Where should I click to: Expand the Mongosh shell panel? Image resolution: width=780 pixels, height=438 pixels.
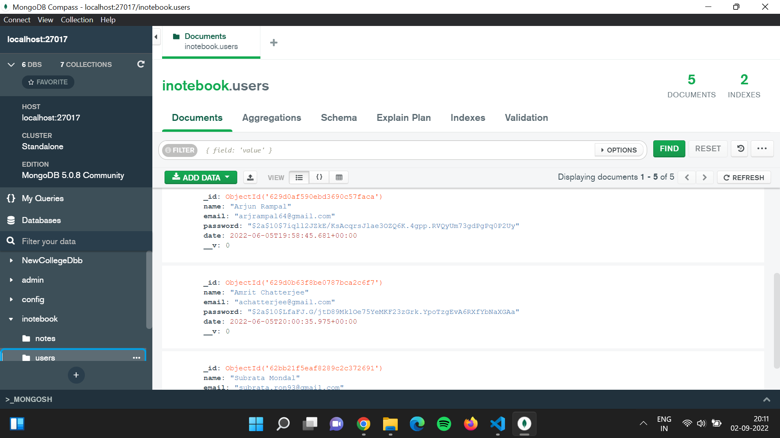[x=767, y=399]
